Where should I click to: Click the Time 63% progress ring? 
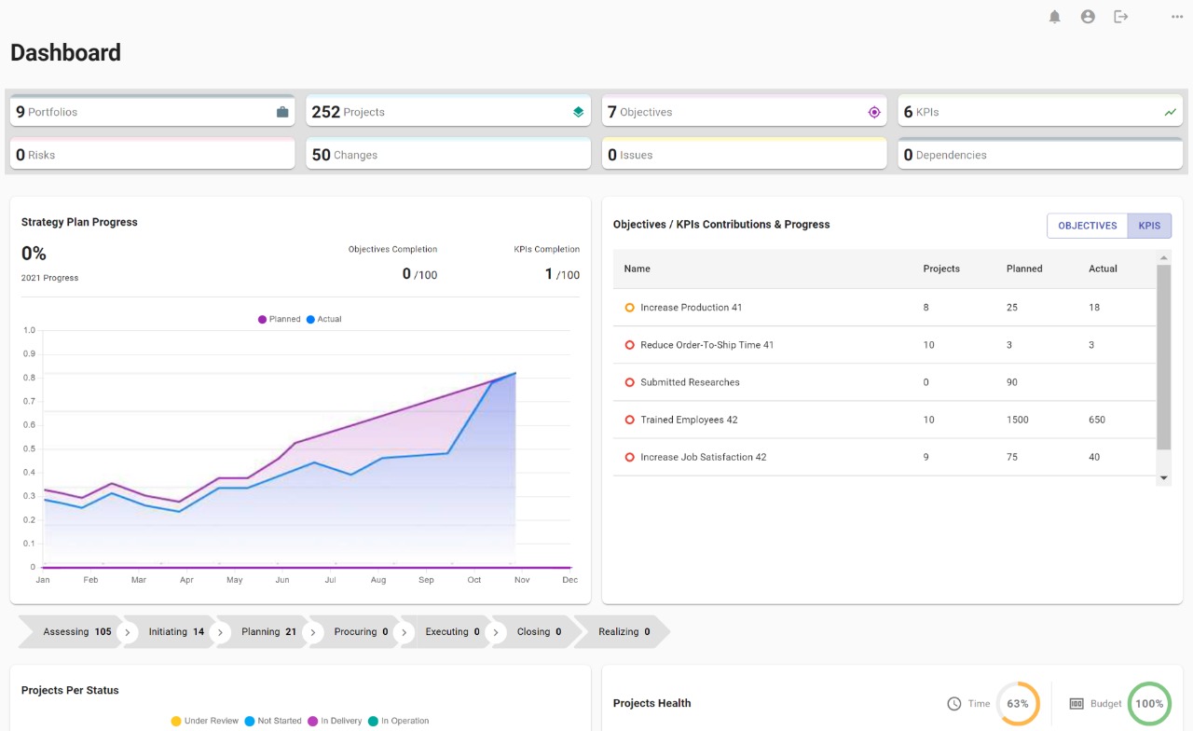click(x=1018, y=704)
